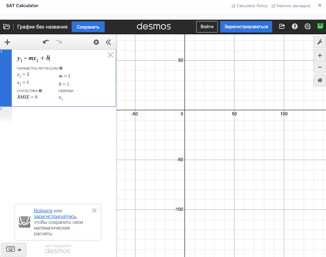Undo the last change
This screenshot has height=257, width=326.
click(x=46, y=42)
